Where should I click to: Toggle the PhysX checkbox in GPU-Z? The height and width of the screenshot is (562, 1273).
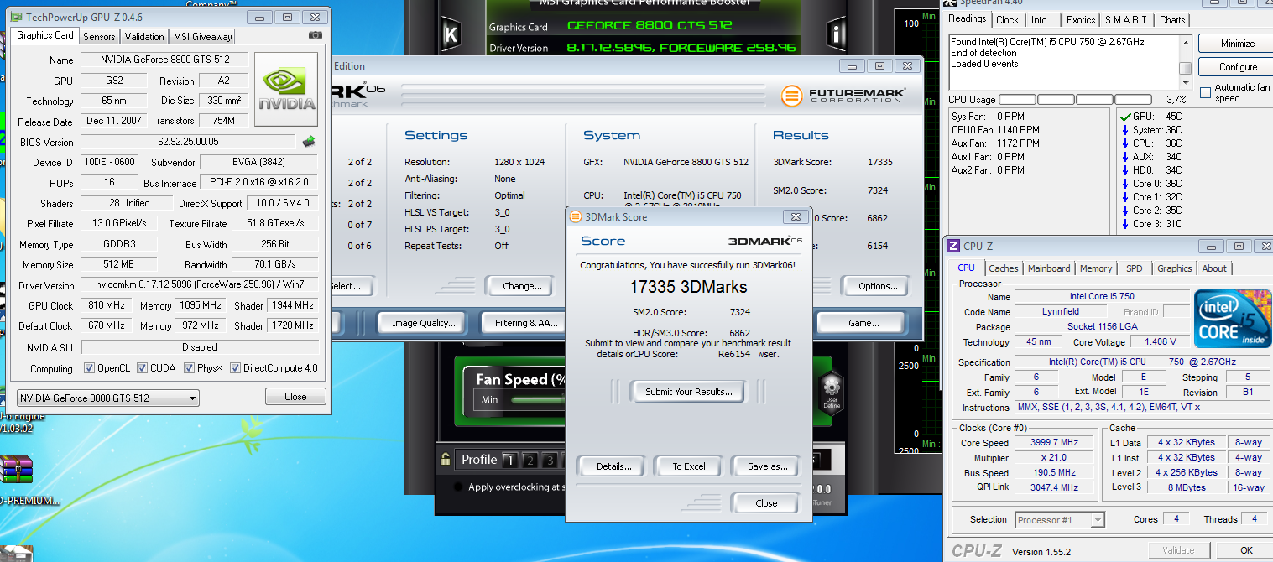coord(190,368)
